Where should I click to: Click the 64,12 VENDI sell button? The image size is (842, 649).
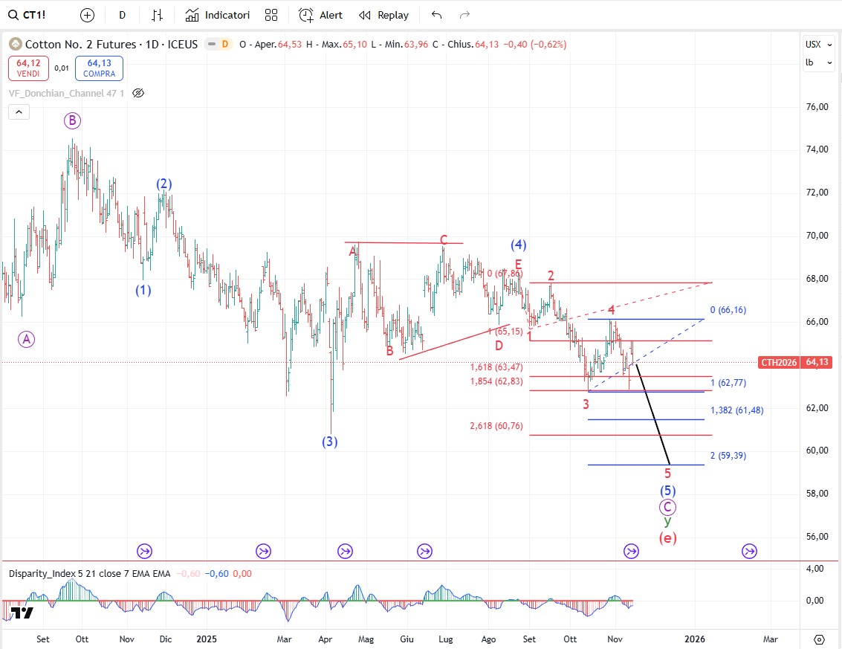tap(28, 68)
